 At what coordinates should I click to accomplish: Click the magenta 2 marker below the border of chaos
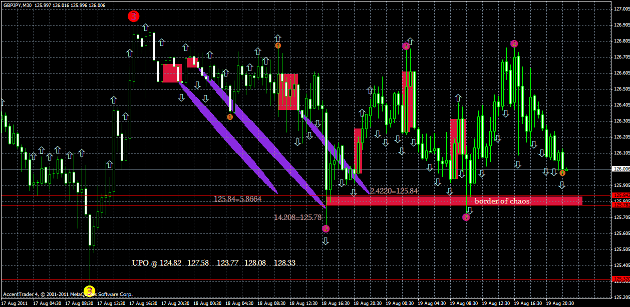click(466, 217)
